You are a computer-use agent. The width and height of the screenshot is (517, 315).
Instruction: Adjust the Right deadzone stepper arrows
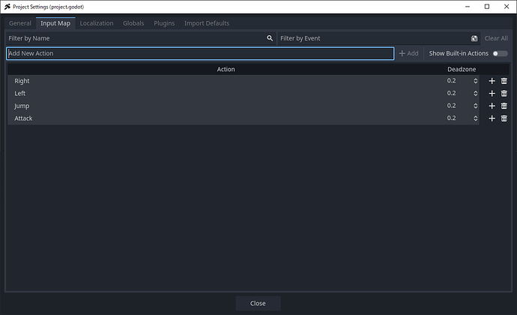[x=475, y=81]
